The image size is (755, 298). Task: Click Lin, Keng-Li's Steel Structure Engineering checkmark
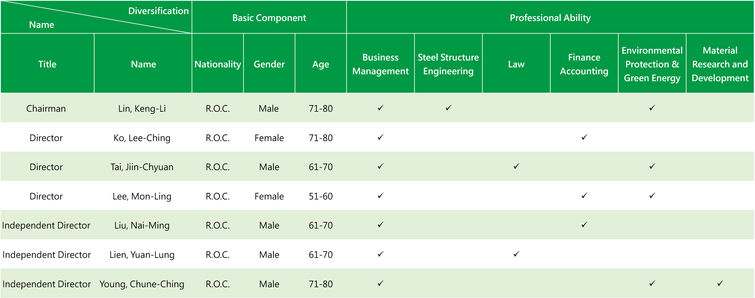click(448, 108)
